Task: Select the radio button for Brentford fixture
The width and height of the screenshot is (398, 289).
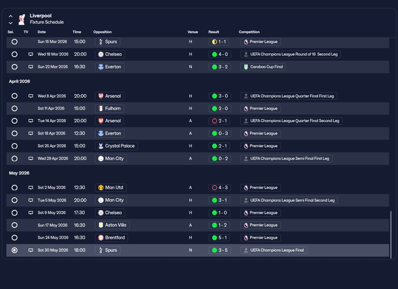Action: click(15, 238)
